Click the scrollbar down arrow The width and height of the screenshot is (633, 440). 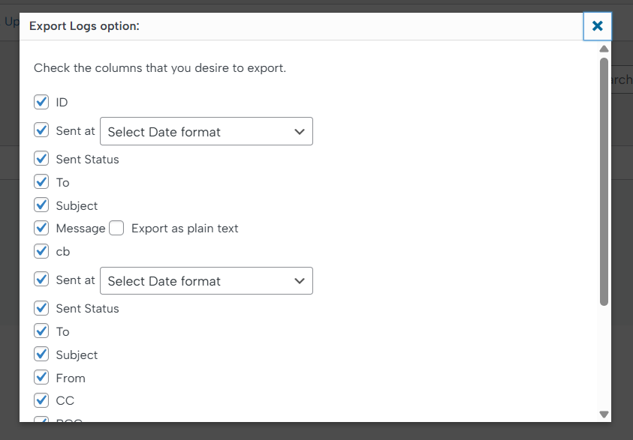604,414
